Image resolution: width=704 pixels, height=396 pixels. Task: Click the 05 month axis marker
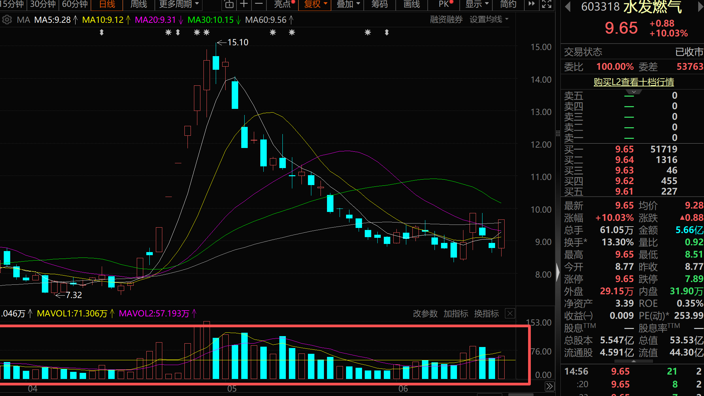point(232,389)
